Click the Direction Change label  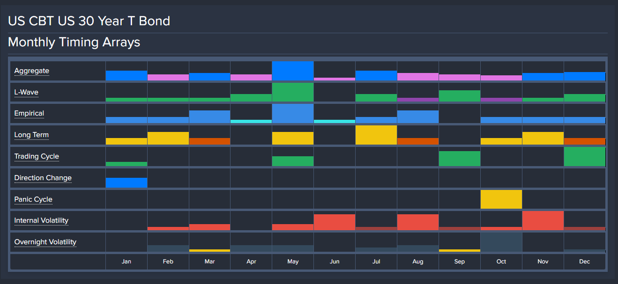tap(43, 178)
